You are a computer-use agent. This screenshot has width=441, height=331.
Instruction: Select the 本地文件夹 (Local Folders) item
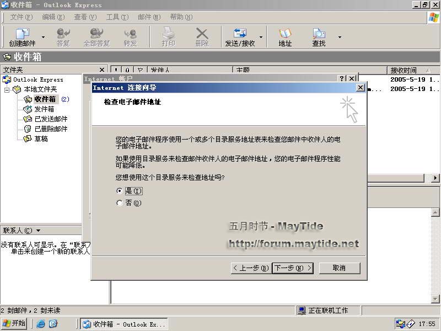point(40,89)
